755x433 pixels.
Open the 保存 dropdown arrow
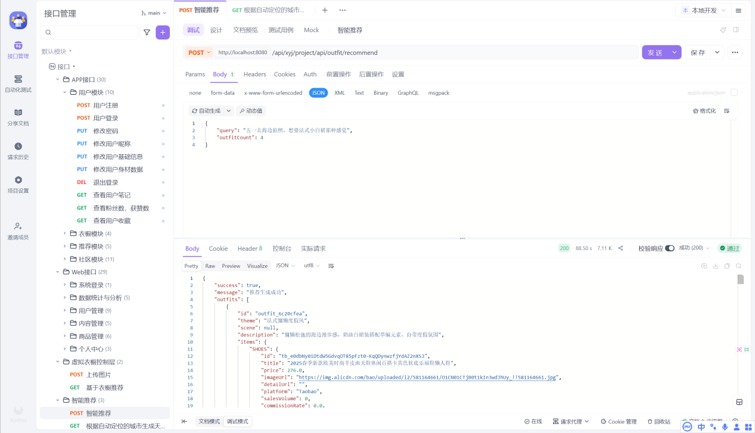coord(717,52)
